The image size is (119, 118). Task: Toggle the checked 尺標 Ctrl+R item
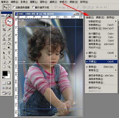(x=101, y=62)
